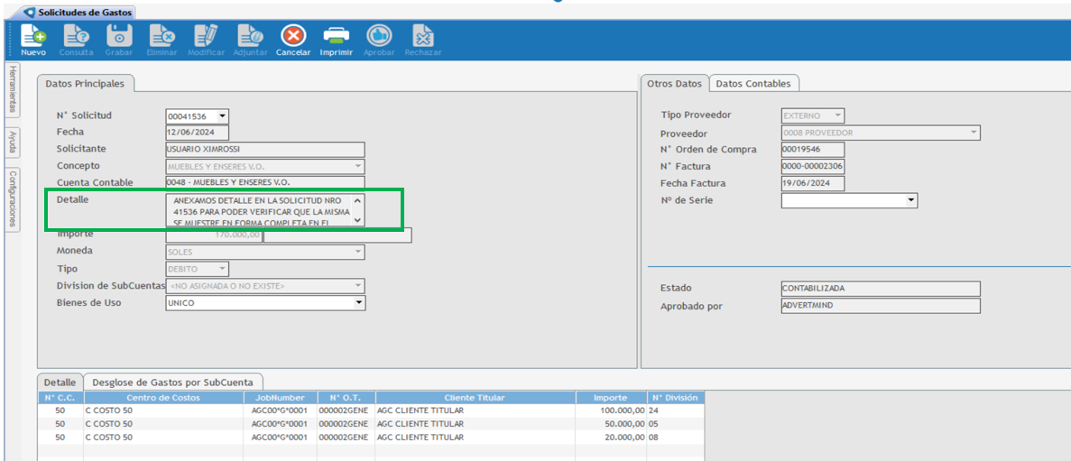Click the Eliminar toolbar icon
Viewport: 1071px width, 461px height.
(162, 35)
